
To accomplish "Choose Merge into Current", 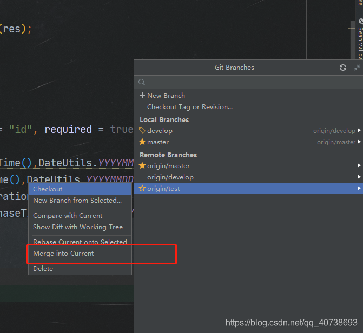I will pos(80,254).
